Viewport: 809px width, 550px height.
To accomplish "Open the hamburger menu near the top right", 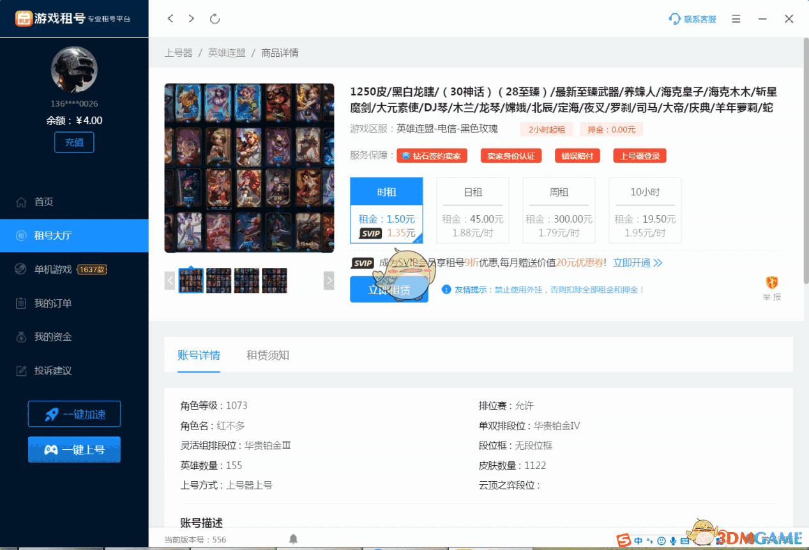I will pyautogui.click(x=736, y=19).
